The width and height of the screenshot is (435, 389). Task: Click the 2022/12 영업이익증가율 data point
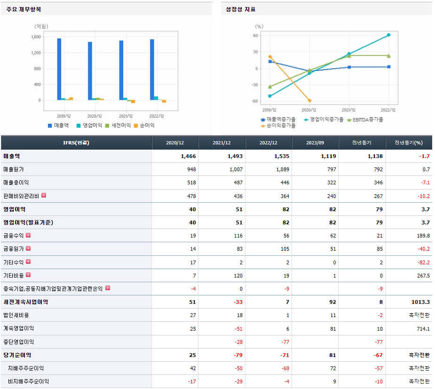tap(388, 35)
